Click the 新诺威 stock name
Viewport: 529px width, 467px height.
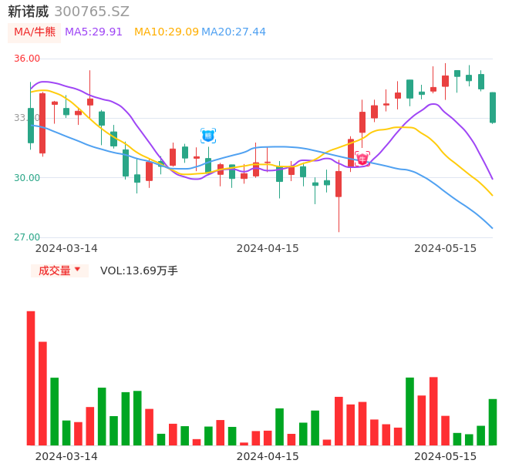[29, 12]
